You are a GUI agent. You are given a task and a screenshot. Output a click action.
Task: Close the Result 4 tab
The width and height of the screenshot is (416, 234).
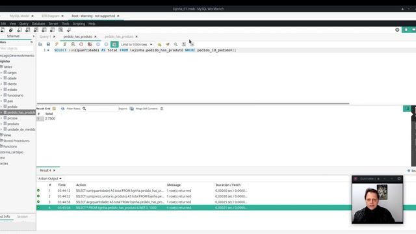[x=54, y=170]
